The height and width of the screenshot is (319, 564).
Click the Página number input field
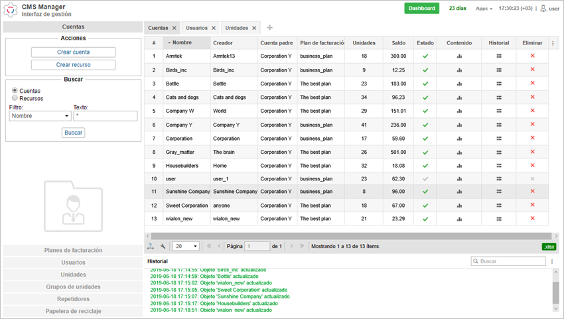coord(257,246)
